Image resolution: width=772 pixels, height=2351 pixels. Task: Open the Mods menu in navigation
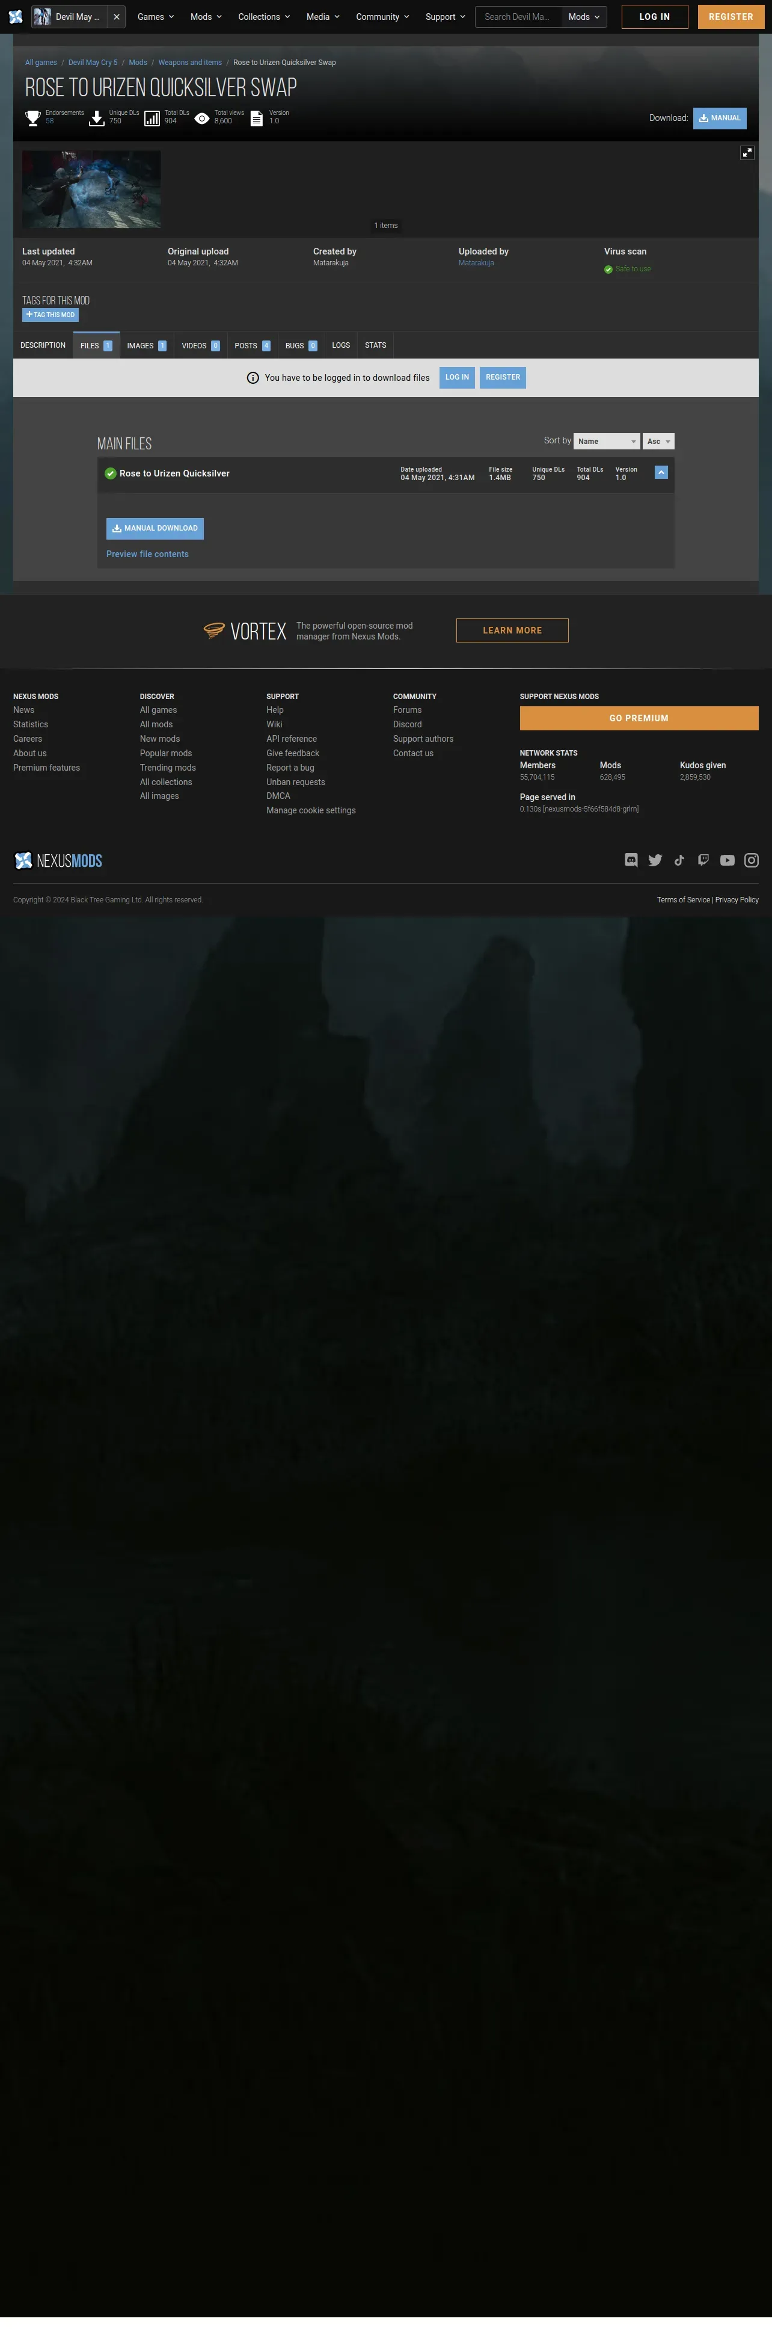coord(205,16)
